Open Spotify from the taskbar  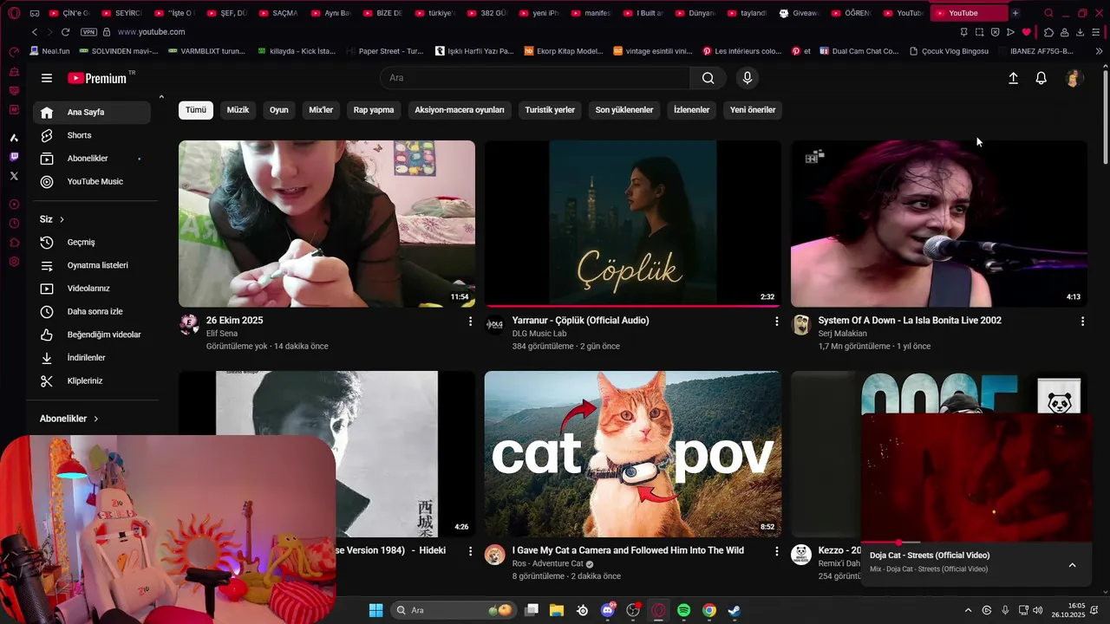684,610
